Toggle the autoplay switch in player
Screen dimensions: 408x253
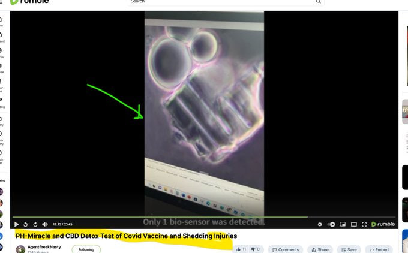[331, 224]
